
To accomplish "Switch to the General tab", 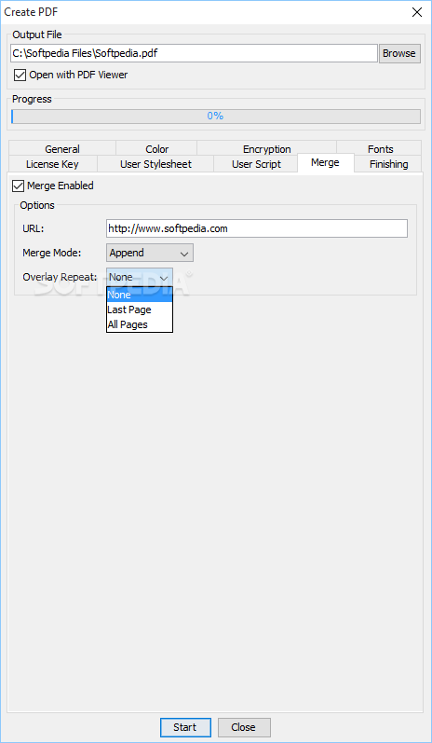I will coord(62,149).
